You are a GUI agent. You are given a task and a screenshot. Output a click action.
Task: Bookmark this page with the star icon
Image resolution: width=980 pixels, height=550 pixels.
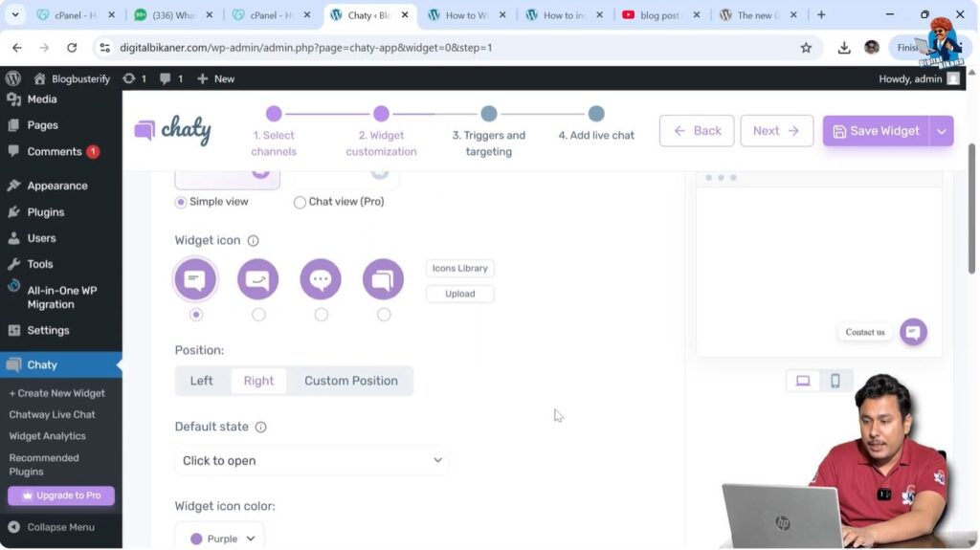pyautogui.click(x=806, y=48)
